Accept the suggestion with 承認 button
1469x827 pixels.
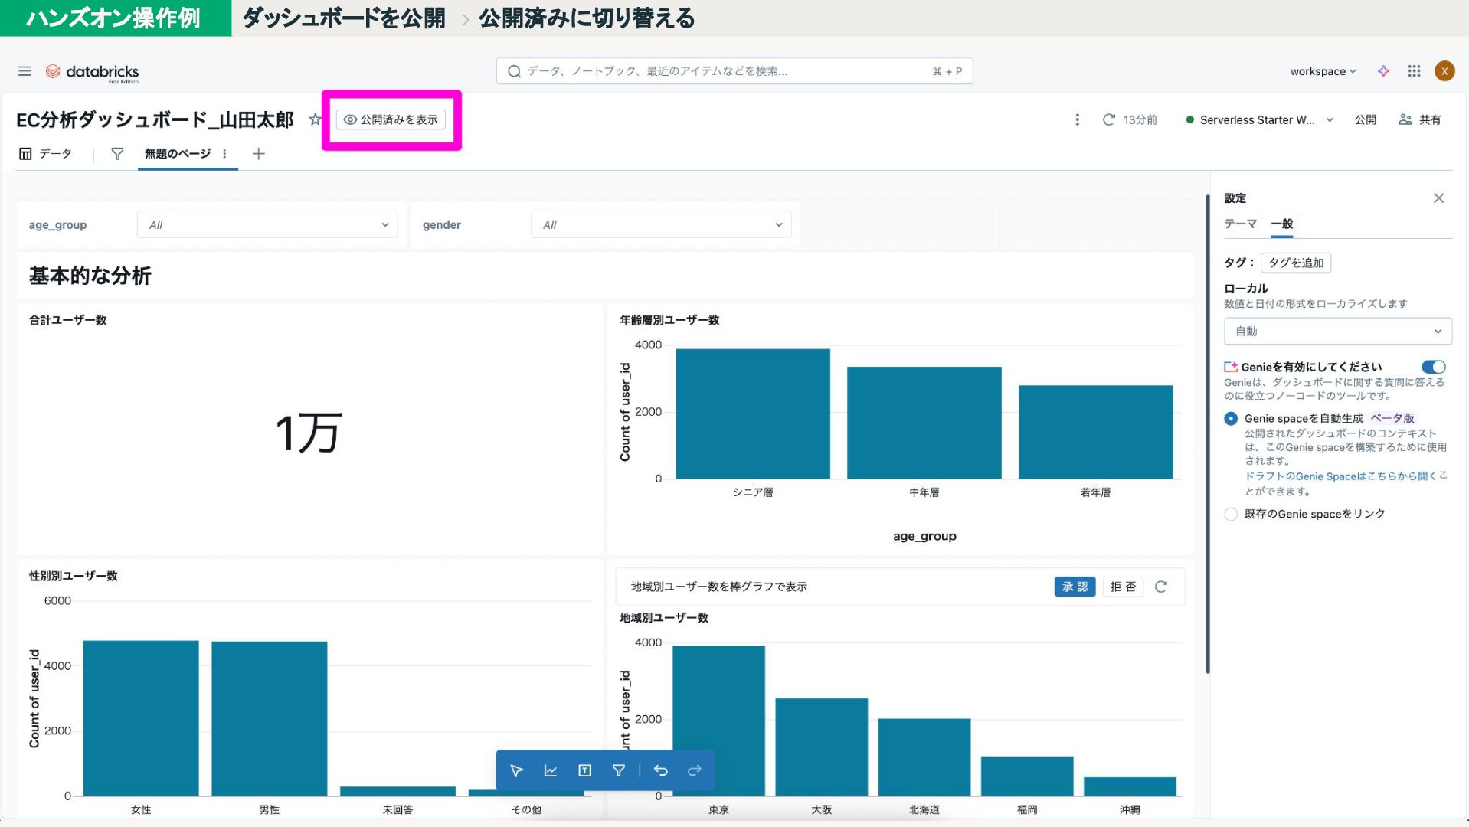(x=1075, y=587)
